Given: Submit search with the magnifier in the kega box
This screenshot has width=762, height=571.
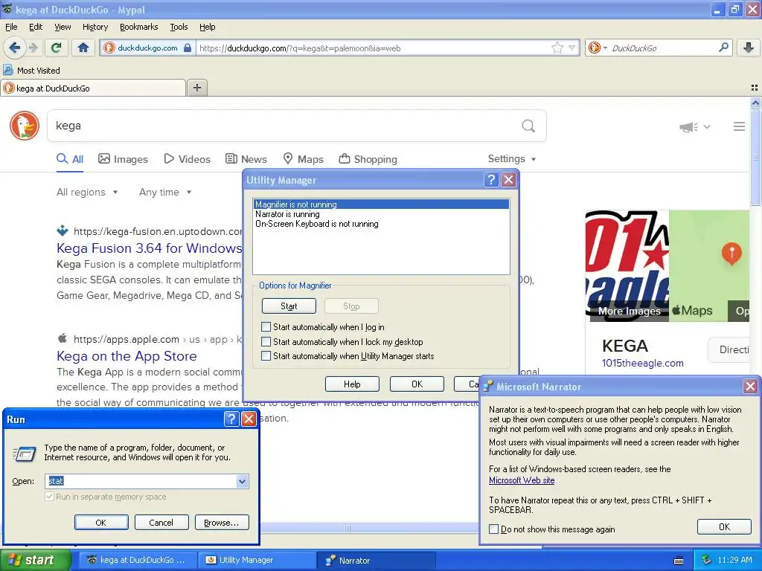Looking at the screenshot, I should (x=528, y=126).
